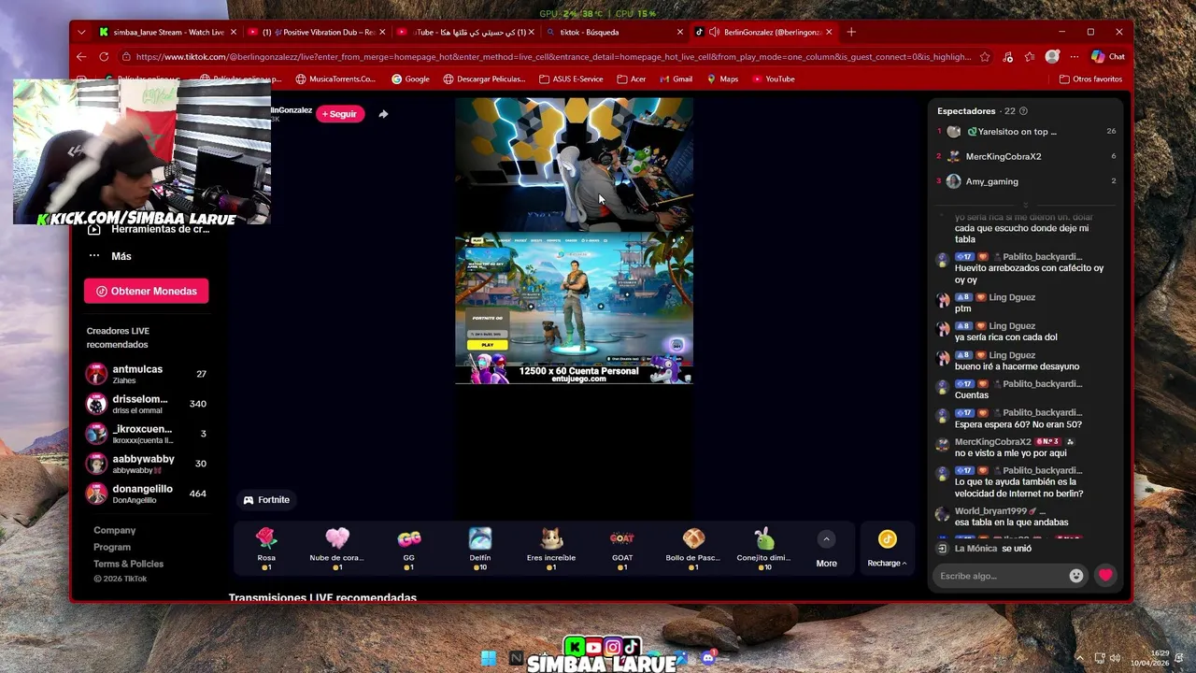The image size is (1196, 673).
Task: Open Discord from the taskbar
Action: (708, 658)
